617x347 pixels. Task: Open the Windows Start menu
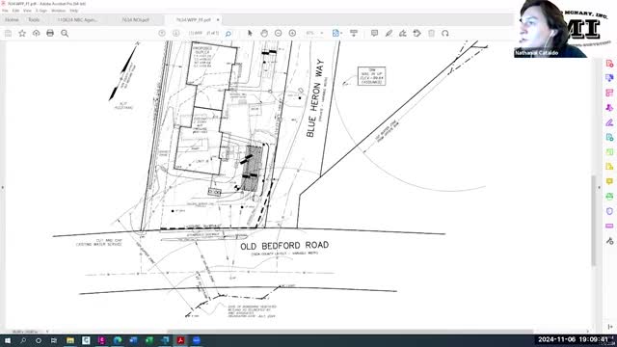point(8,340)
